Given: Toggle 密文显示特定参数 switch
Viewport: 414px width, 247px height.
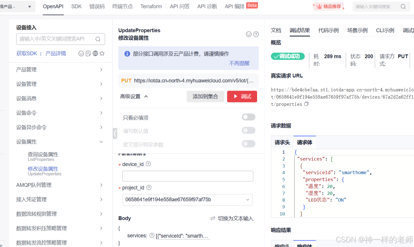Looking at the screenshot, I should pyautogui.click(x=249, y=144).
